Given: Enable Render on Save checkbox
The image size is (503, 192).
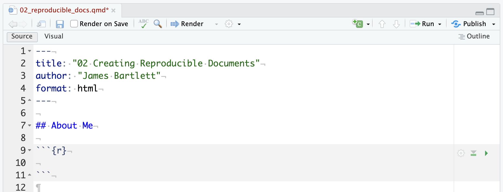Looking at the screenshot, I should point(74,24).
